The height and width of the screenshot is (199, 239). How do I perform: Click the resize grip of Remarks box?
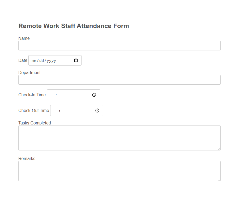coord(219,180)
